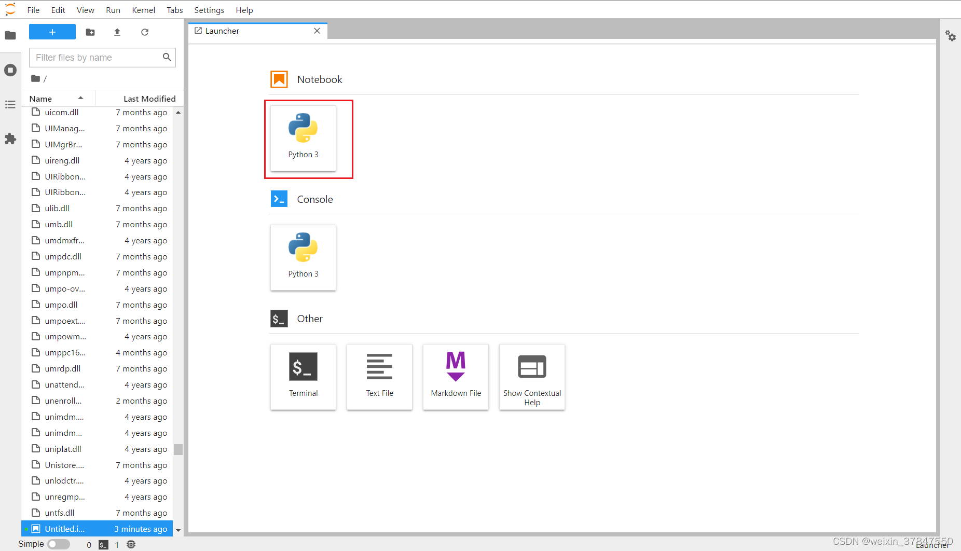Click the file list scroll up arrow
This screenshot has width=961, height=551.
179,112
